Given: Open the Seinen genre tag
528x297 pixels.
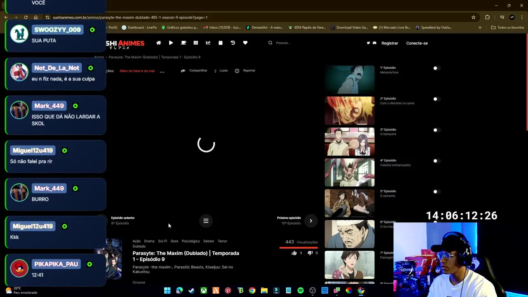Looking at the screenshot, I should click(x=209, y=241).
